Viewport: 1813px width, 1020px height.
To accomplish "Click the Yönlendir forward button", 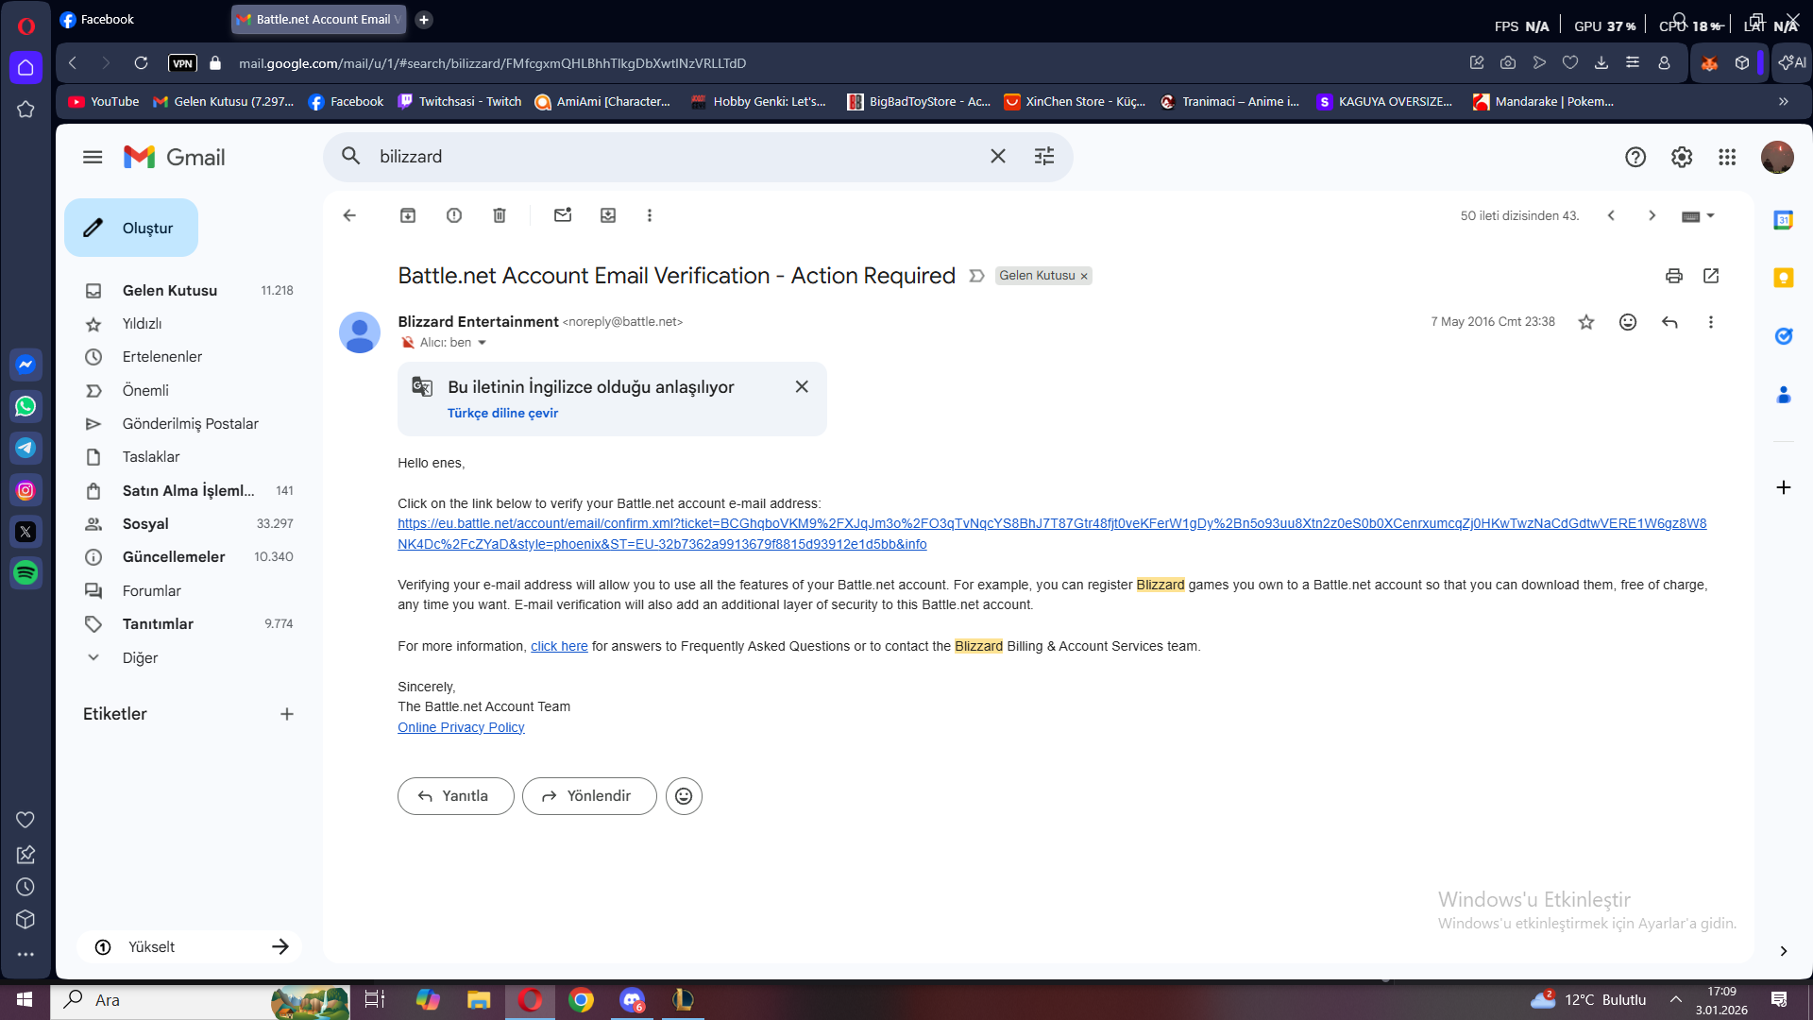I will (x=589, y=796).
